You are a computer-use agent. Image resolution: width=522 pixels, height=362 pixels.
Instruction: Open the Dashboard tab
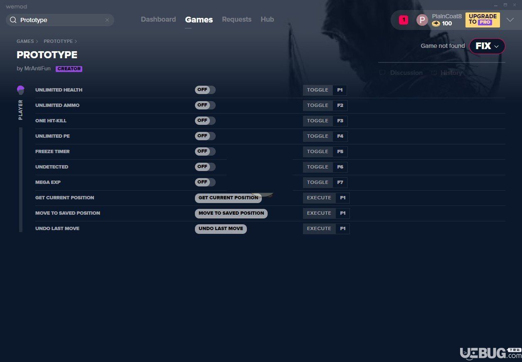(158, 20)
